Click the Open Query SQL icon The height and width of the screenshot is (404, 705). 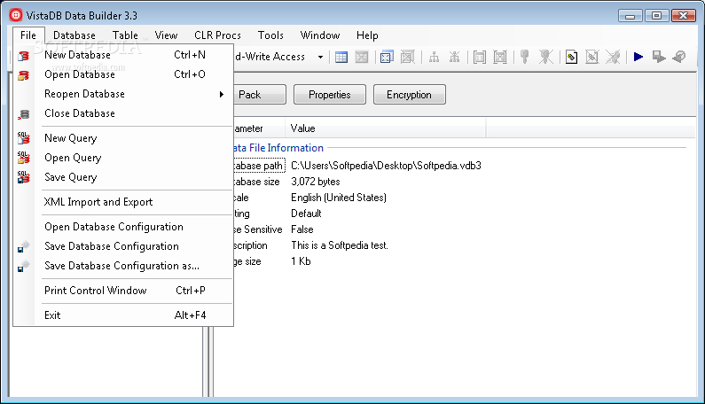pyautogui.click(x=23, y=158)
